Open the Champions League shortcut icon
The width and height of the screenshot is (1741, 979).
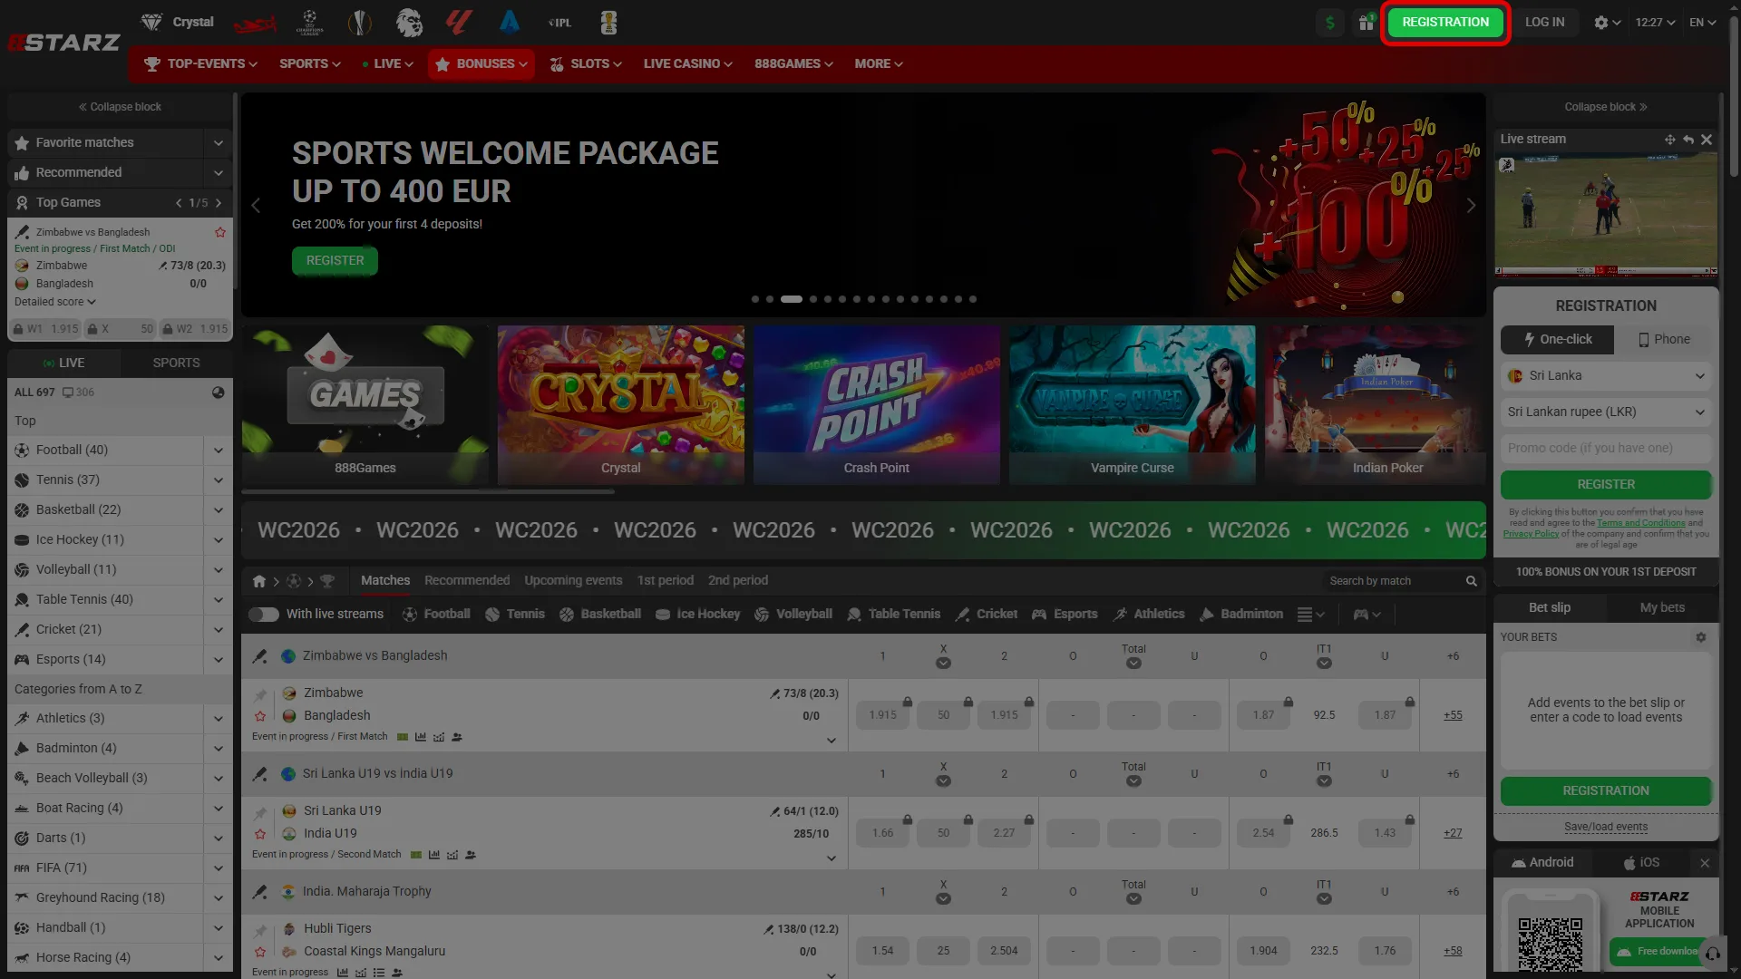tap(310, 23)
